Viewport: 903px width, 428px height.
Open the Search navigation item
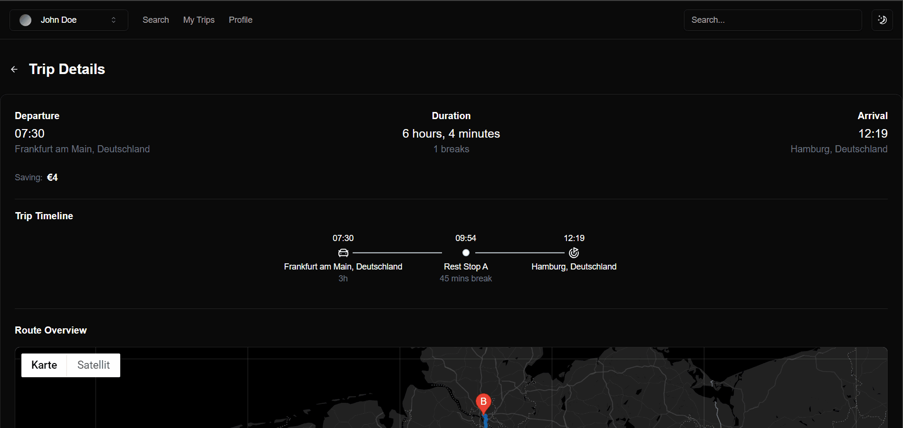(155, 20)
